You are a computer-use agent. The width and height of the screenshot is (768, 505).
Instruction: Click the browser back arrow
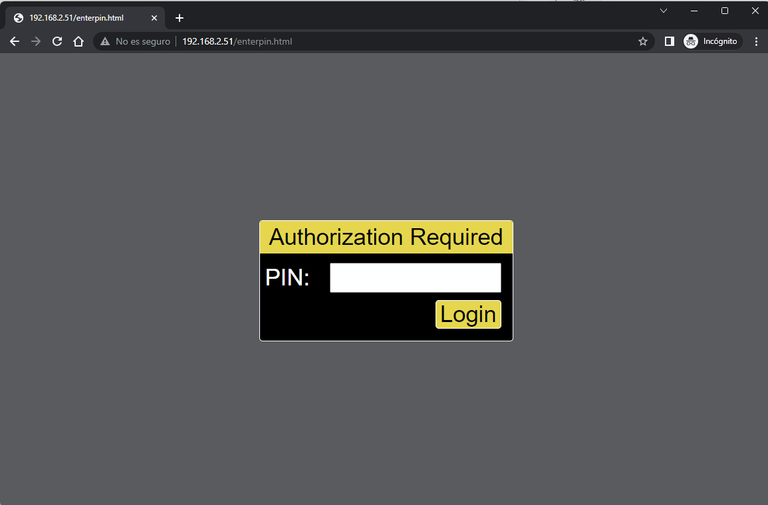click(15, 41)
